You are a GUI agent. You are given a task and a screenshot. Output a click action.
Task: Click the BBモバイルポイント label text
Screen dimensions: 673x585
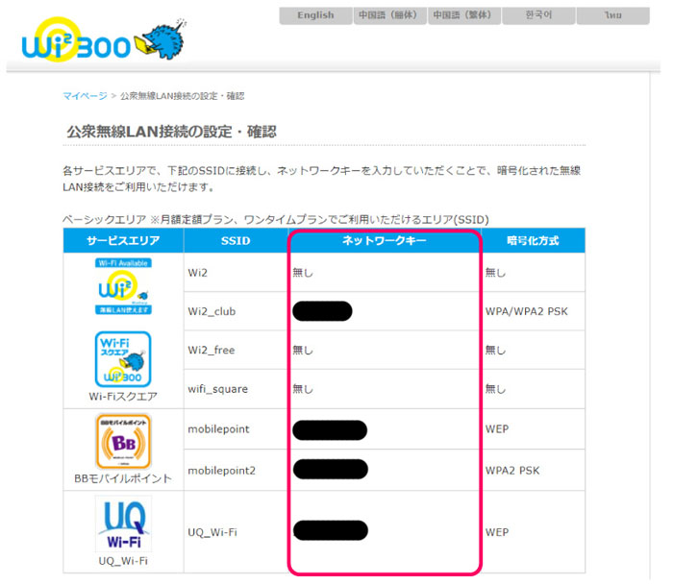[x=123, y=478]
